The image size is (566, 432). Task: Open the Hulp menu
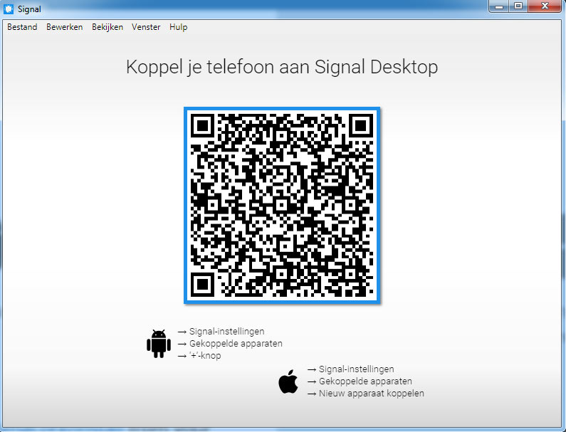178,27
